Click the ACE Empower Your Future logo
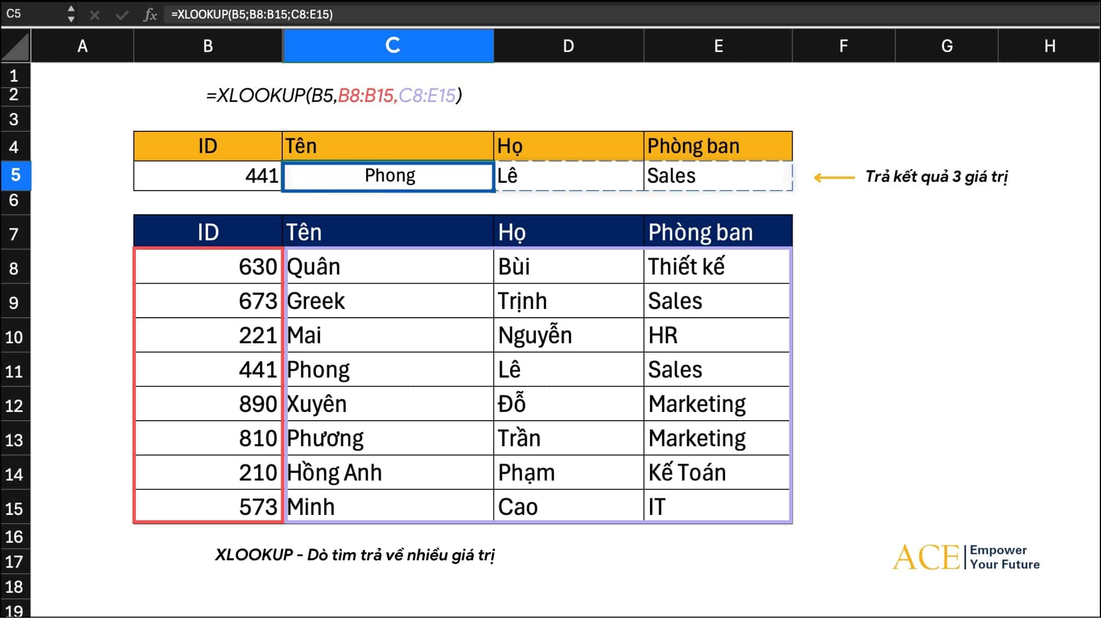1101x619 pixels. [x=966, y=557]
